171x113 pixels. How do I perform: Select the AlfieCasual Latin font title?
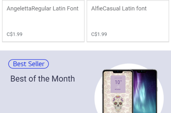(x=119, y=9)
